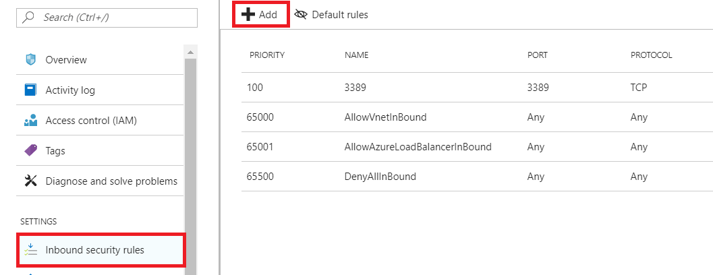The height and width of the screenshot is (275, 713).
Task: Click the Overview shield icon
Action: [x=30, y=60]
